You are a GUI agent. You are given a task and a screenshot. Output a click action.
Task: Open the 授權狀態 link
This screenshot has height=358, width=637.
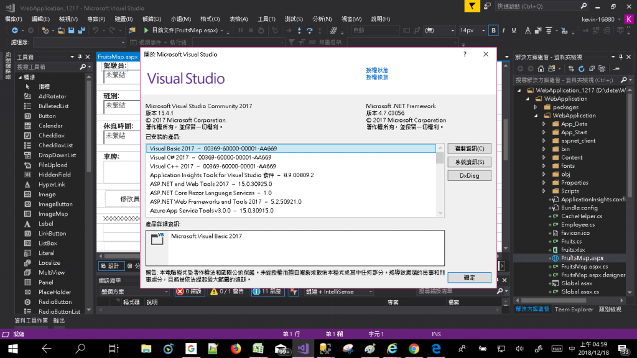point(376,70)
